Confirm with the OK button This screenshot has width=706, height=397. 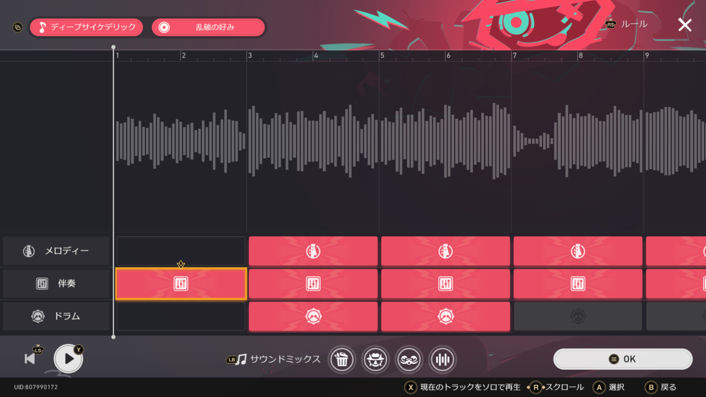click(x=623, y=359)
